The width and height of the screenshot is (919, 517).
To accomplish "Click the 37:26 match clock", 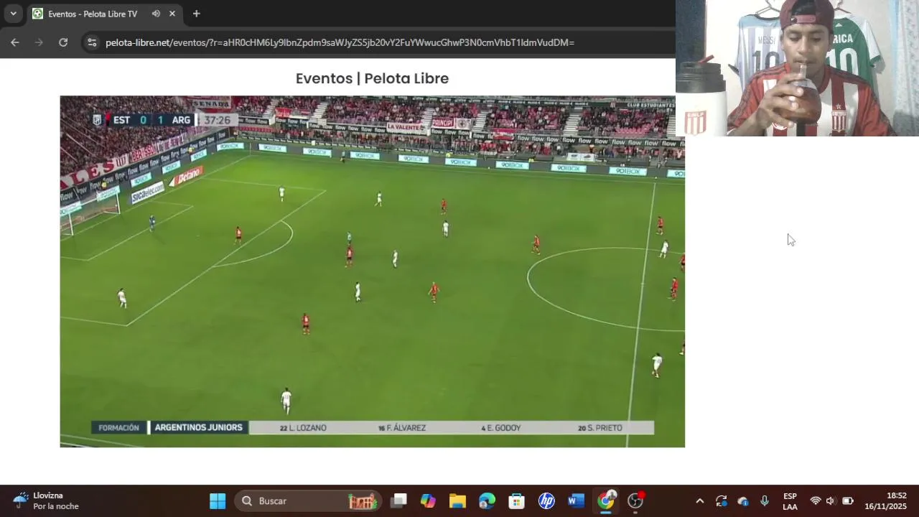I will click(x=217, y=120).
